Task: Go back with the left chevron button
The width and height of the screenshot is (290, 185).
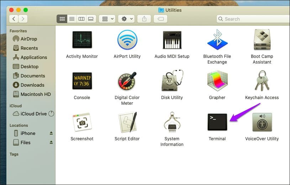Action: click(14, 19)
